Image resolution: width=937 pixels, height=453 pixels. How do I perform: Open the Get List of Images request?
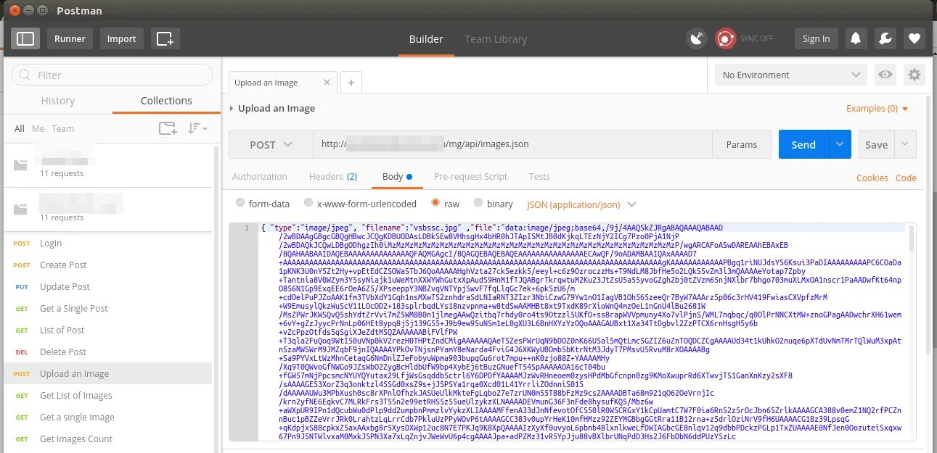click(x=107, y=395)
